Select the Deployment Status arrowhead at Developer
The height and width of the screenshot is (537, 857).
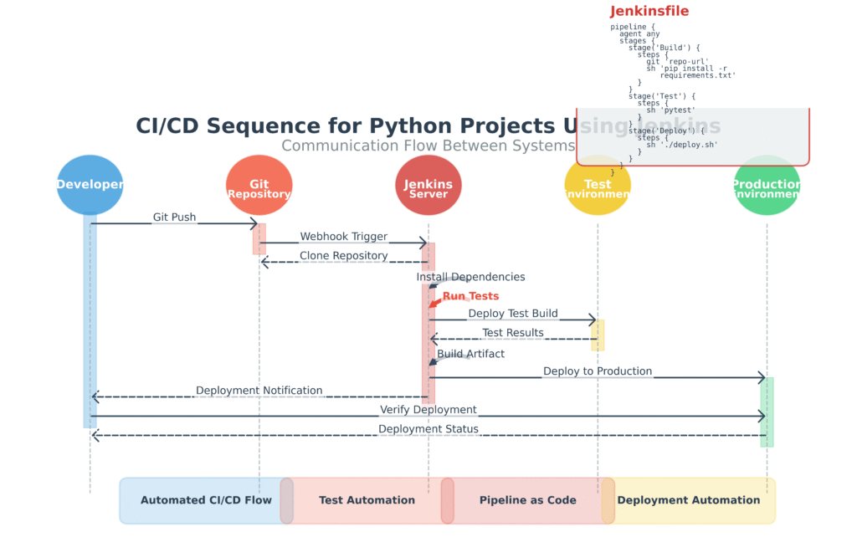tap(97, 436)
